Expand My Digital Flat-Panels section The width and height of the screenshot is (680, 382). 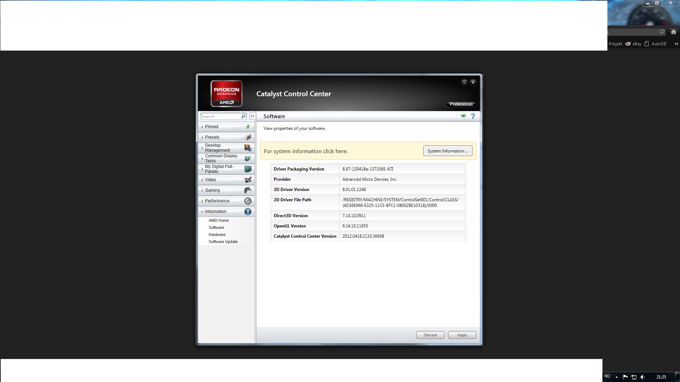pyautogui.click(x=226, y=169)
